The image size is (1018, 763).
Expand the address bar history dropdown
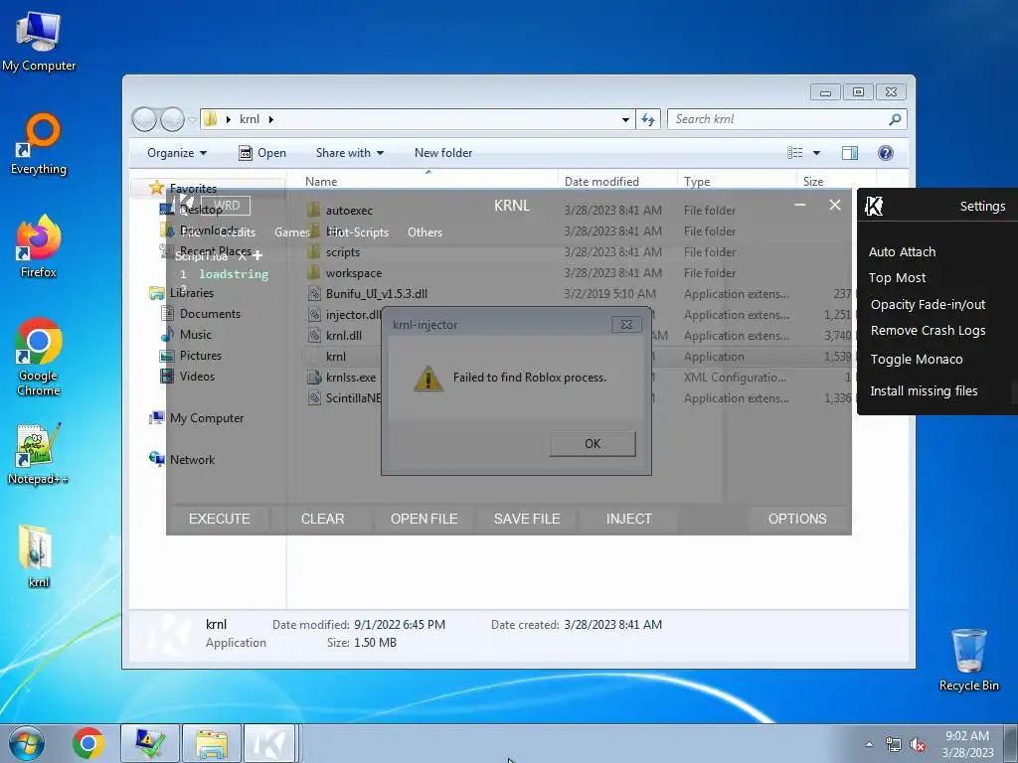coord(625,119)
